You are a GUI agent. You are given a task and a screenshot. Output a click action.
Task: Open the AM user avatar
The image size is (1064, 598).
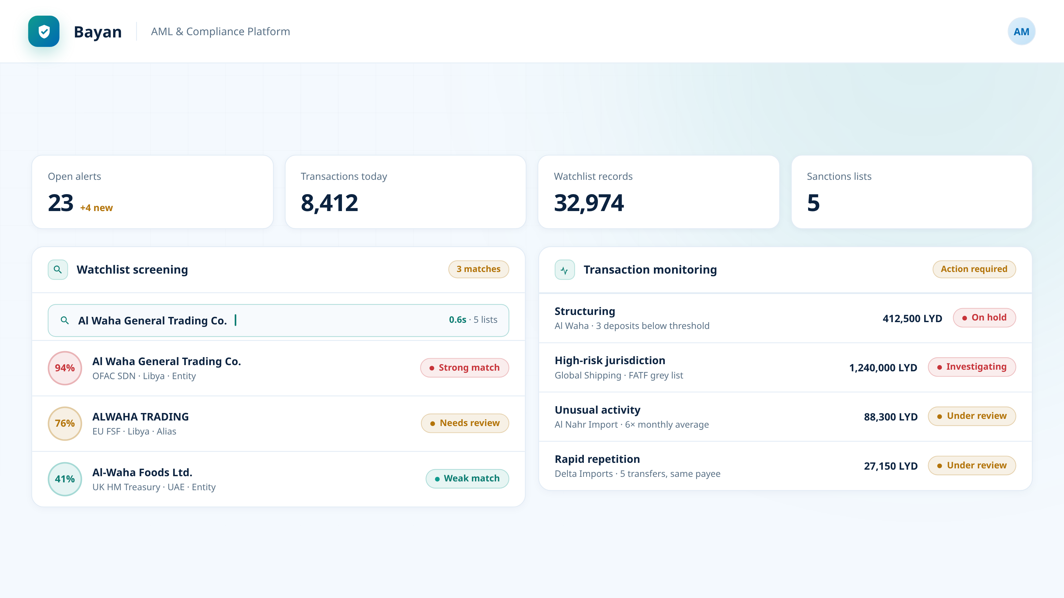click(1021, 31)
